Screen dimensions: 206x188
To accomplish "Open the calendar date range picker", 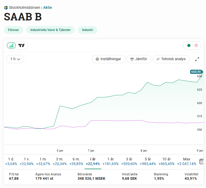I will pos(202,161).
